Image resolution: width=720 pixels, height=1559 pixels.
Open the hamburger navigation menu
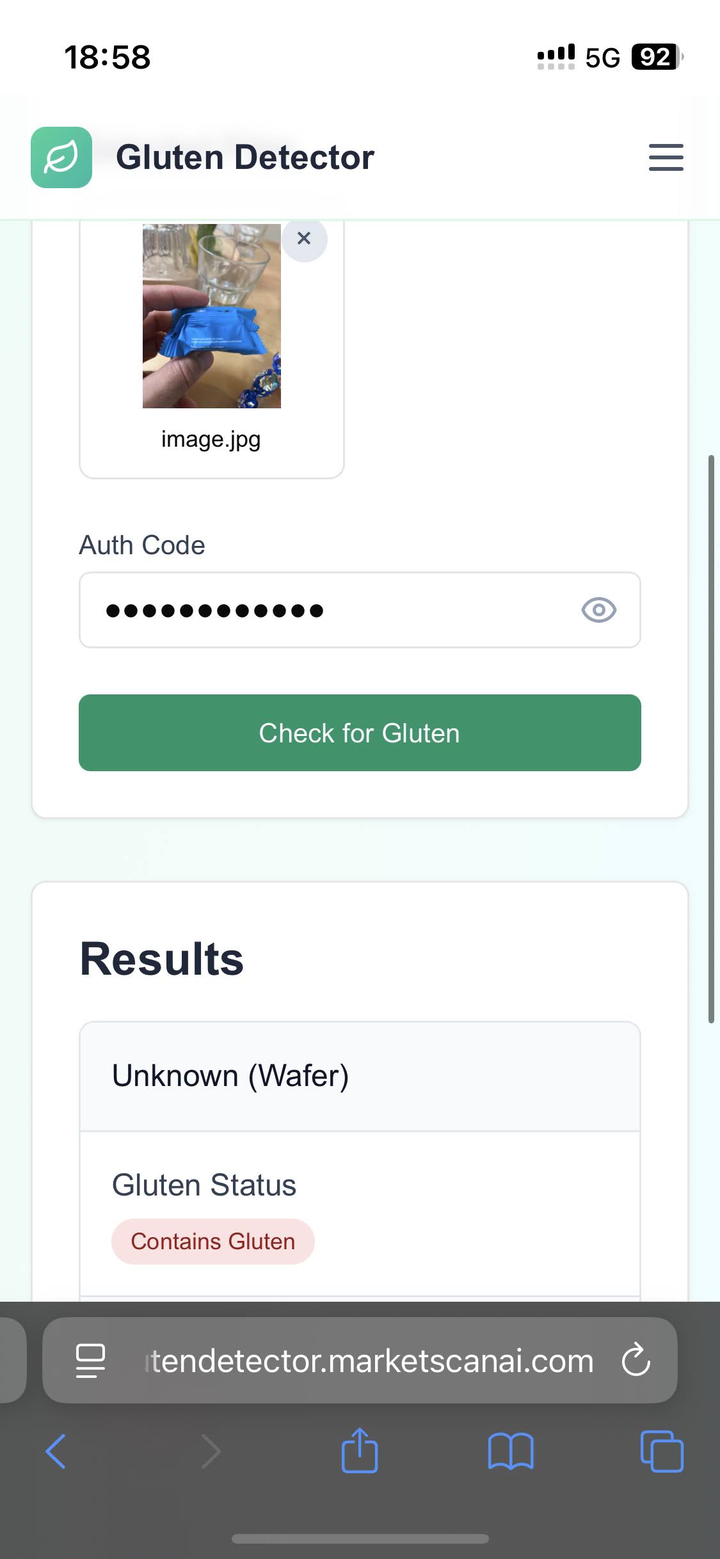click(666, 157)
